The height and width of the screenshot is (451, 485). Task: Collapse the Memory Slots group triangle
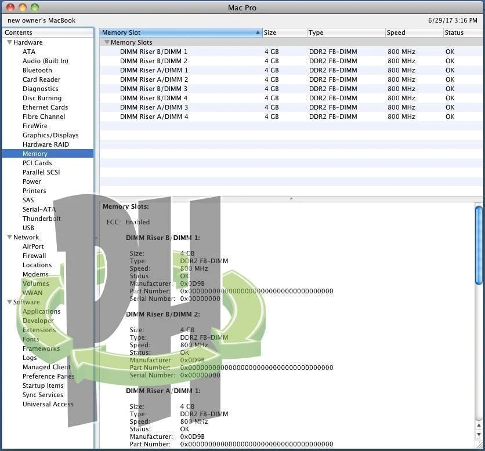[107, 42]
